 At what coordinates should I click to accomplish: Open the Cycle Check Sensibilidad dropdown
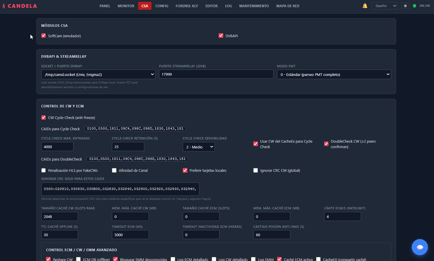tap(199, 147)
